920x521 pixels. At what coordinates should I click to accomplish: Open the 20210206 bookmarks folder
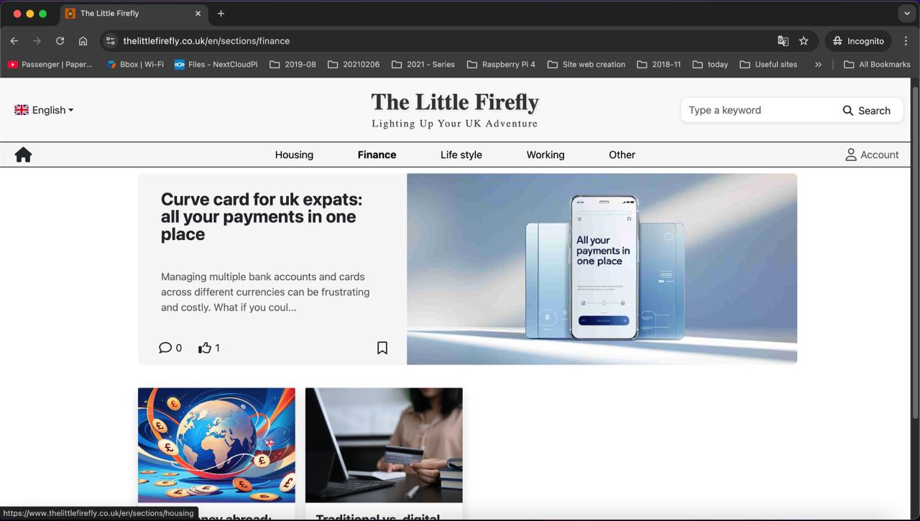coord(354,64)
